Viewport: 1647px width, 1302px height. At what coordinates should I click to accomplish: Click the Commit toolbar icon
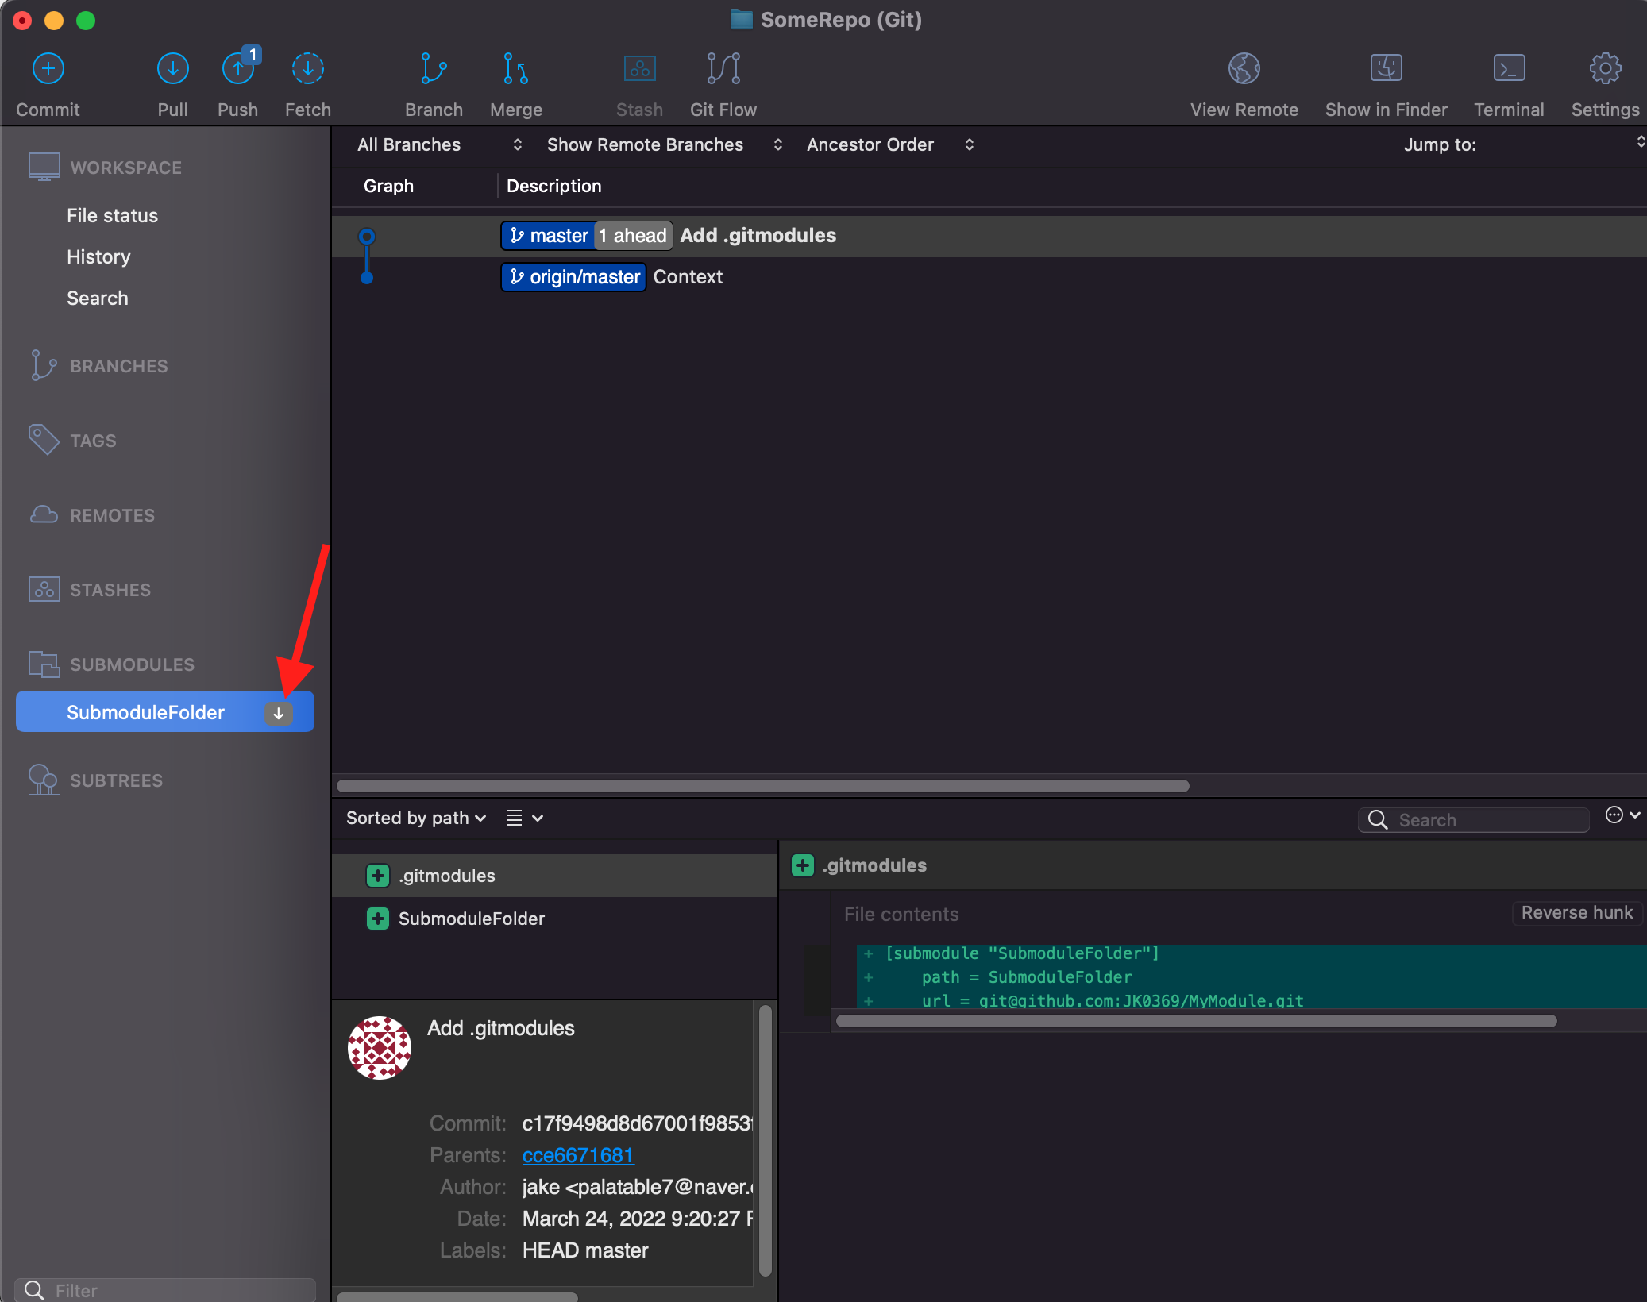coord(48,70)
